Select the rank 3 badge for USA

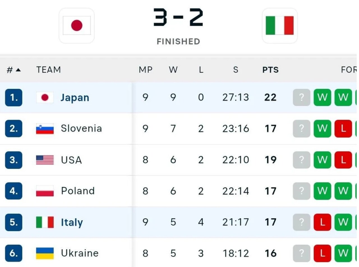[13, 160]
